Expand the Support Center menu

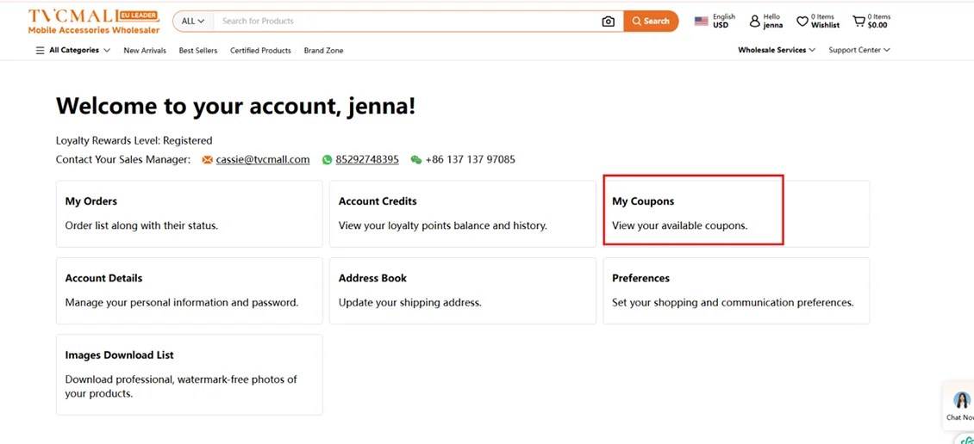click(x=858, y=51)
